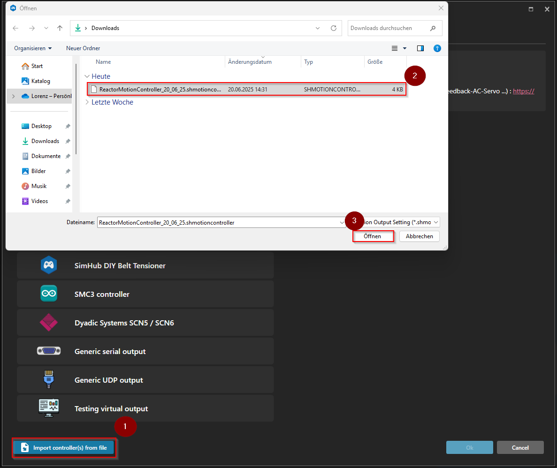This screenshot has height=468, width=557.
Task: Select the Generic UDP output icon
Action: coord(49,379)
